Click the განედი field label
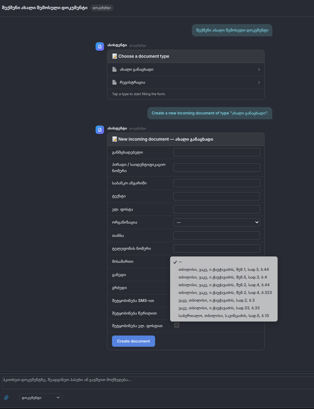 tap(119, 275)
